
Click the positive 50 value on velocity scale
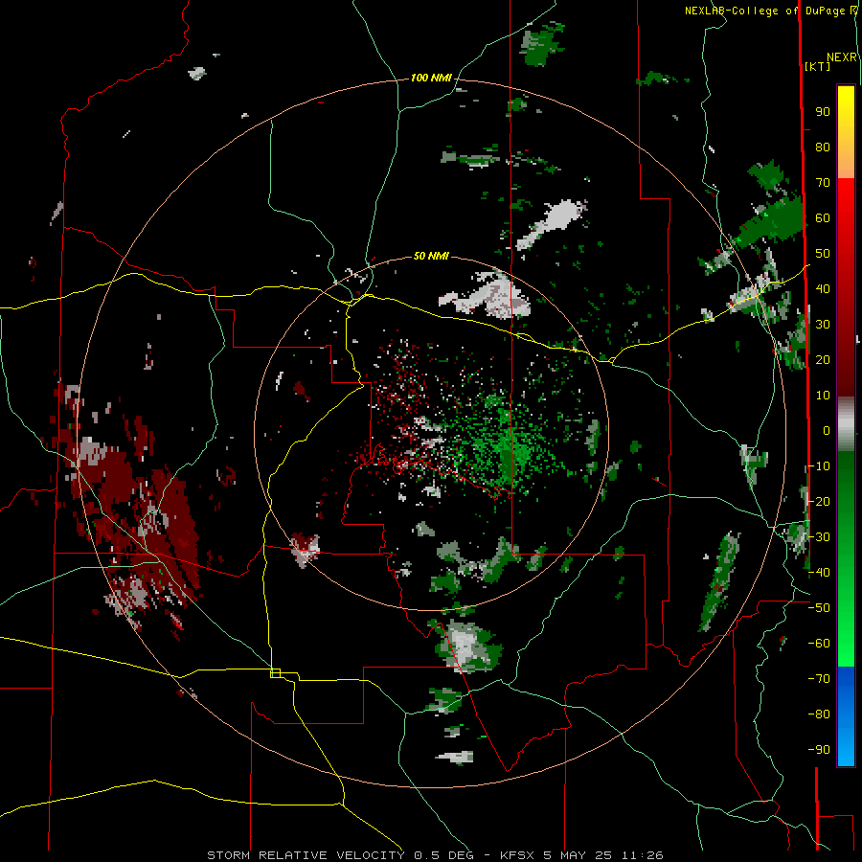click(x=823, y=254)
